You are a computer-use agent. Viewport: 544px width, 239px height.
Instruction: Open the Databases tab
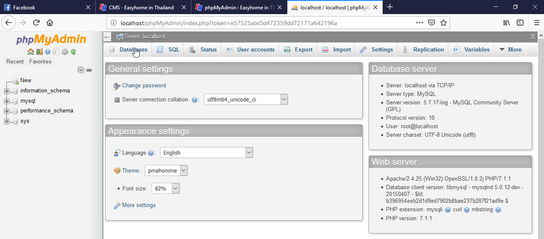click(128, 49)
